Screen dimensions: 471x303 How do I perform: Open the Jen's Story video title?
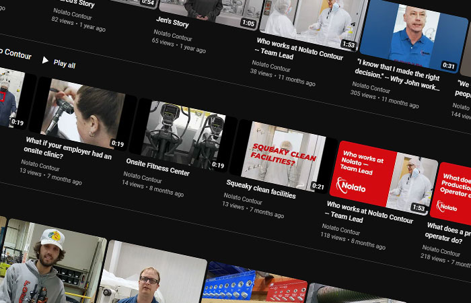tap(172, 22)
